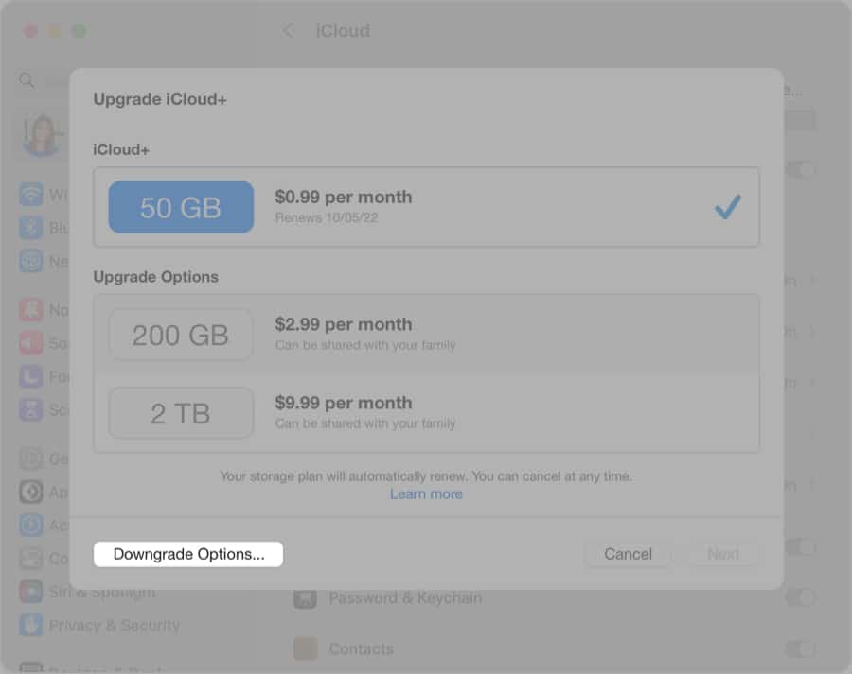Open the Learn more link
852x674 pixels.
click(426, 493)
